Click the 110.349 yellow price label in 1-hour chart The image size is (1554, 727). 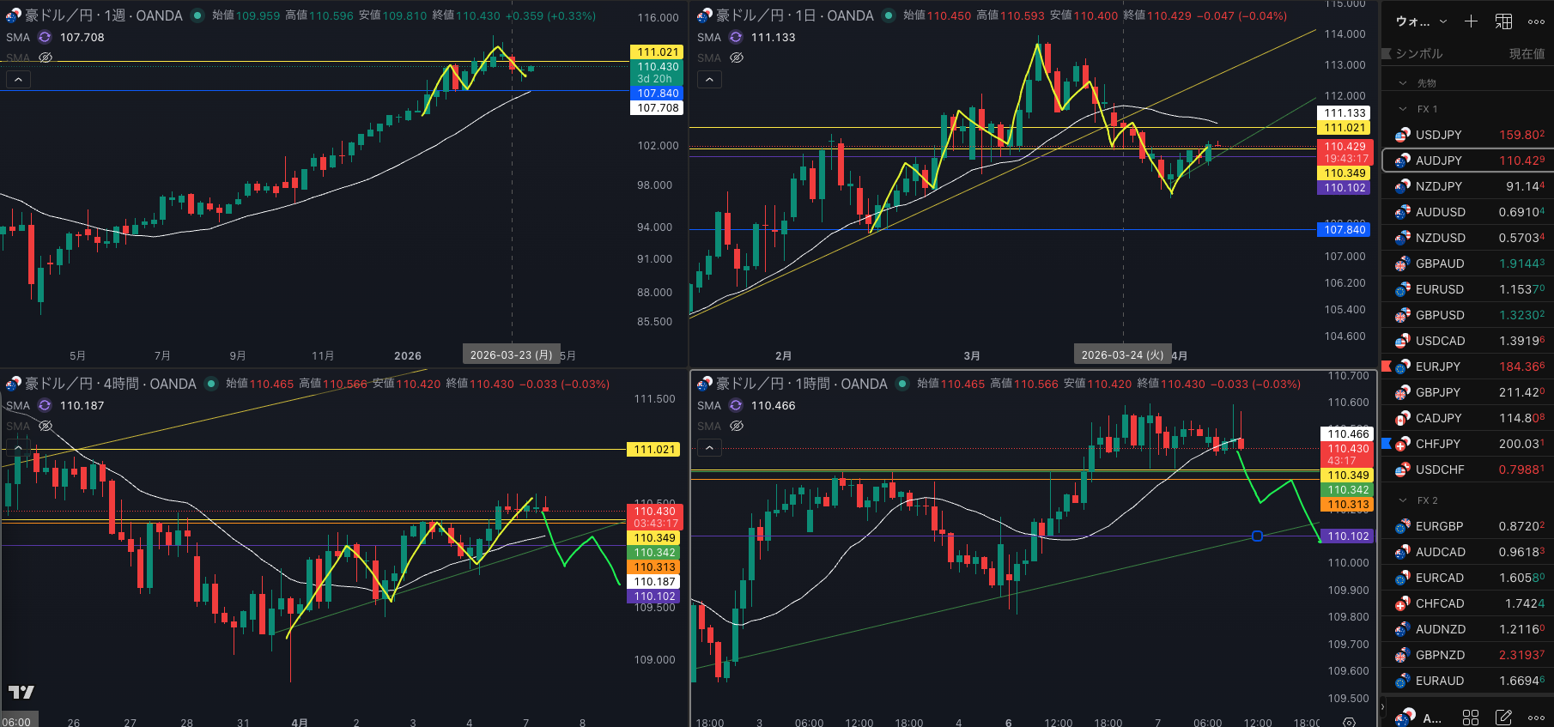1348,475
